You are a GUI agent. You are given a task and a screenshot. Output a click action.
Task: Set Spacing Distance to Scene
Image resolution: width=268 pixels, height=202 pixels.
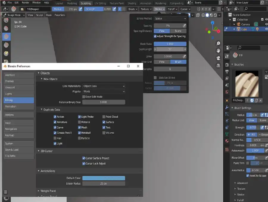178,31
